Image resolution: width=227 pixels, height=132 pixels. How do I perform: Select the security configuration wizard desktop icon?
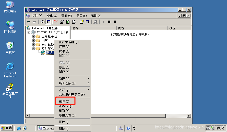pos(10,91)
